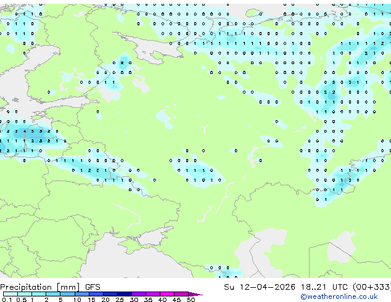Click the 25–30 mm navy legend swatch
Viewport: 391px width, 302px height.
pyautogui.click(x=125, y=294)
